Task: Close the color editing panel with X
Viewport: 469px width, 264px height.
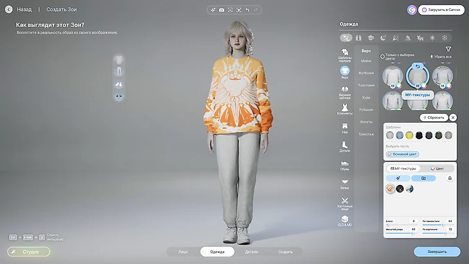Action: (453, 118)
